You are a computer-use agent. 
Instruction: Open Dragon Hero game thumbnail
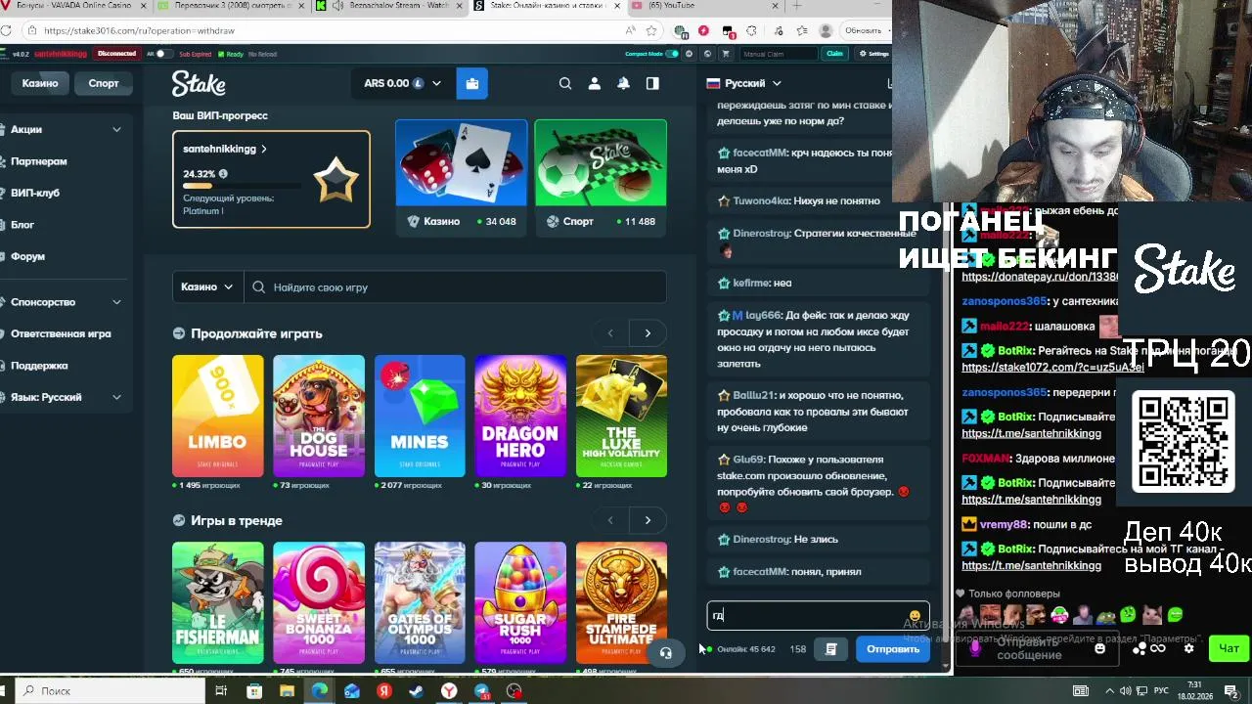pos(520,417)
